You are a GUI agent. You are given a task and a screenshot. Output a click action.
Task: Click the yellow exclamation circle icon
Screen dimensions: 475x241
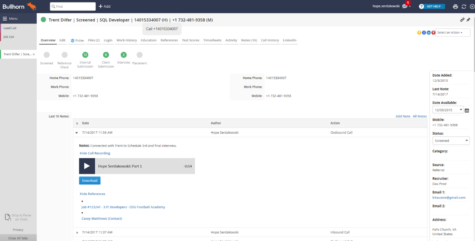[x=419, y=32]
